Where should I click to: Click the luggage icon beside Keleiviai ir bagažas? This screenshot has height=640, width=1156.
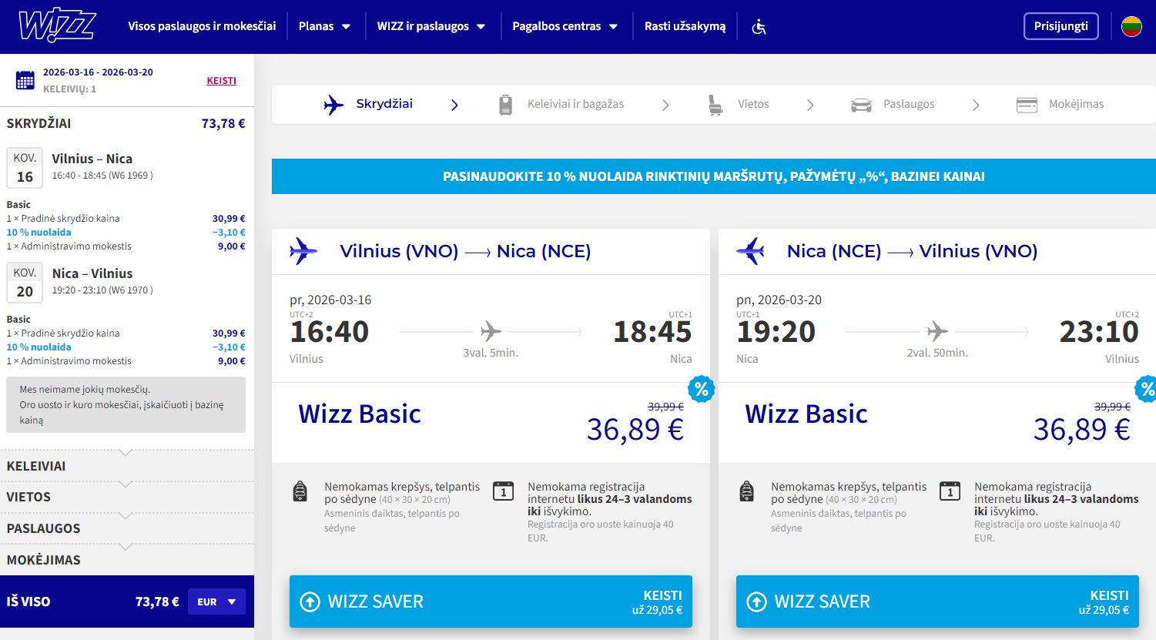(x=505, y=105)
